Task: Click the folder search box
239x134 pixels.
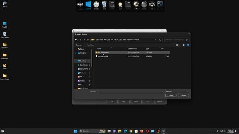Action: pos(177,40)
